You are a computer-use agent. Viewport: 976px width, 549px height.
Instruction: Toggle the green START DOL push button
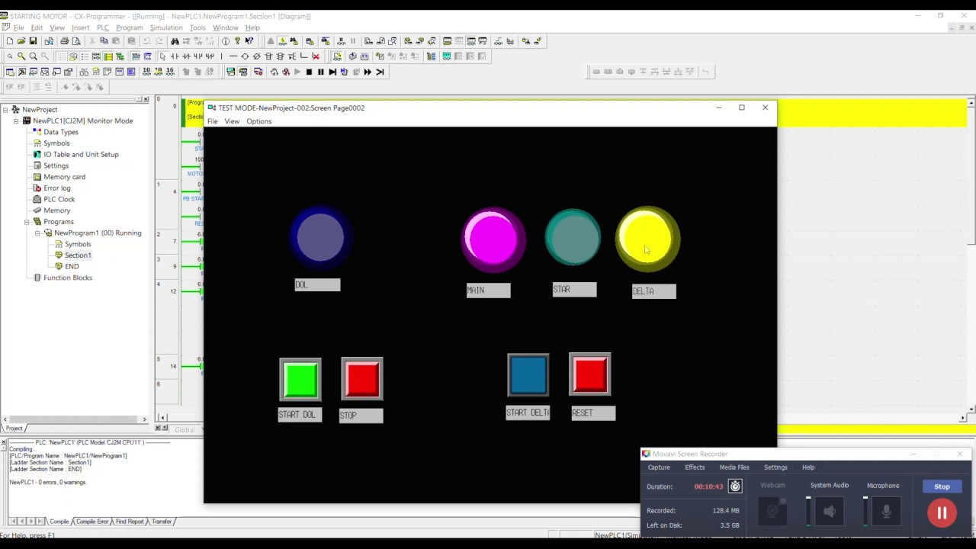click(300, 379)
